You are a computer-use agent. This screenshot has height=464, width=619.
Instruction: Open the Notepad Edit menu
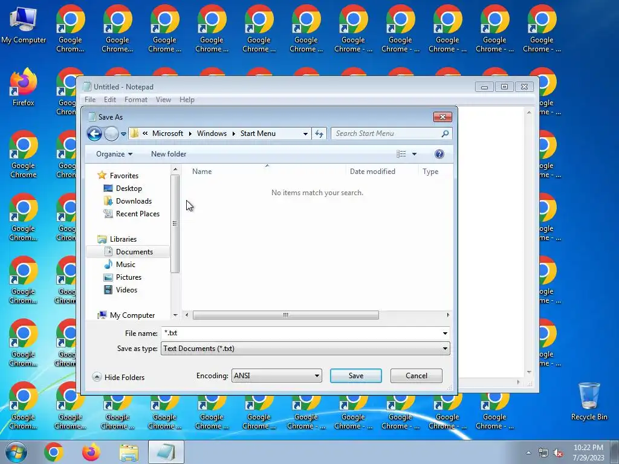pos(110,100)
